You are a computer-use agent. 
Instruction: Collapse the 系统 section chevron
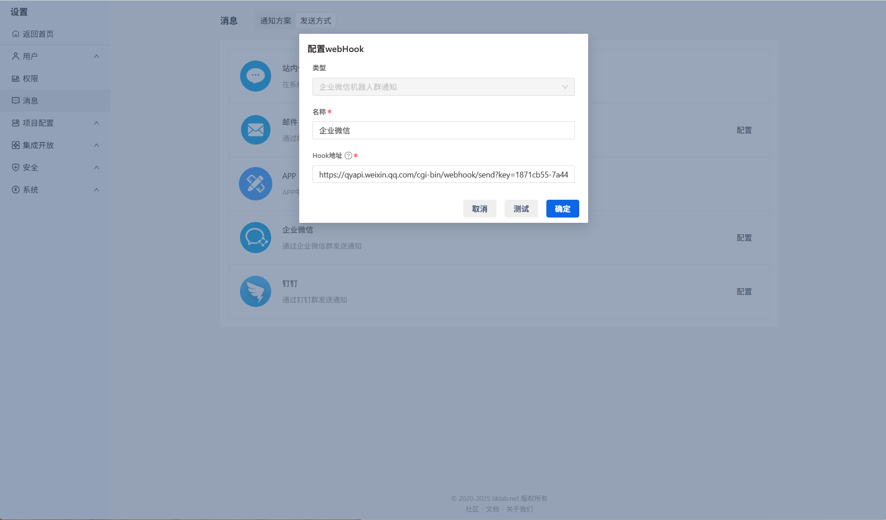96,189
